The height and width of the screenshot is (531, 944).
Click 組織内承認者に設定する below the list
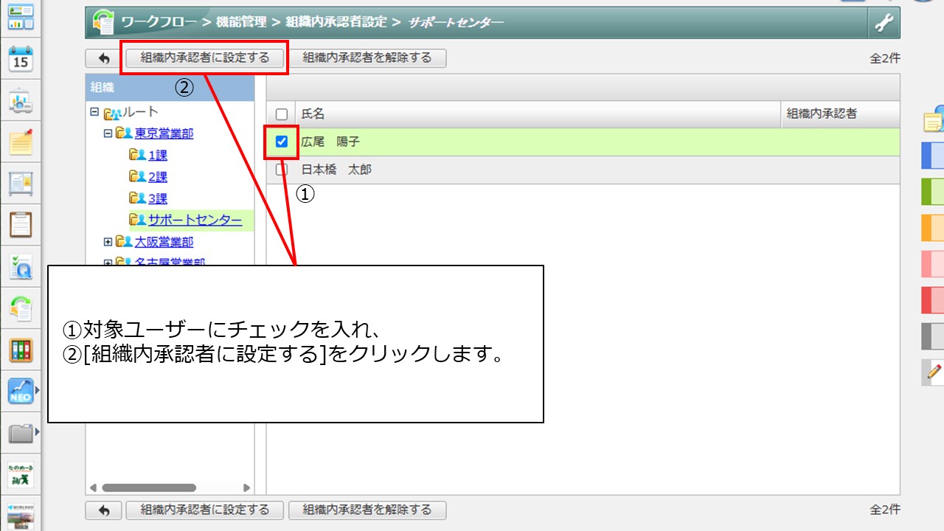click(205, 510)
